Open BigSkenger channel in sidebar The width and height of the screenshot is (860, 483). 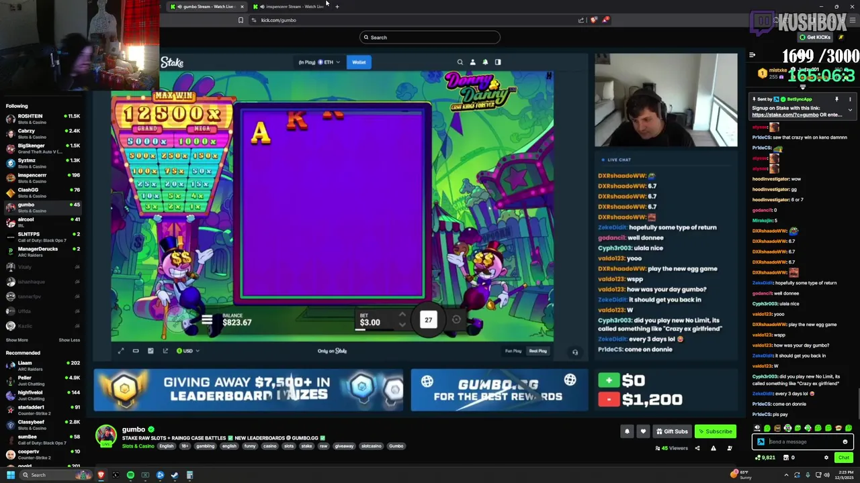pos(42,148)
